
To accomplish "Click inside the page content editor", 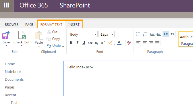I will pyautogui.click(x=128, y=78).
